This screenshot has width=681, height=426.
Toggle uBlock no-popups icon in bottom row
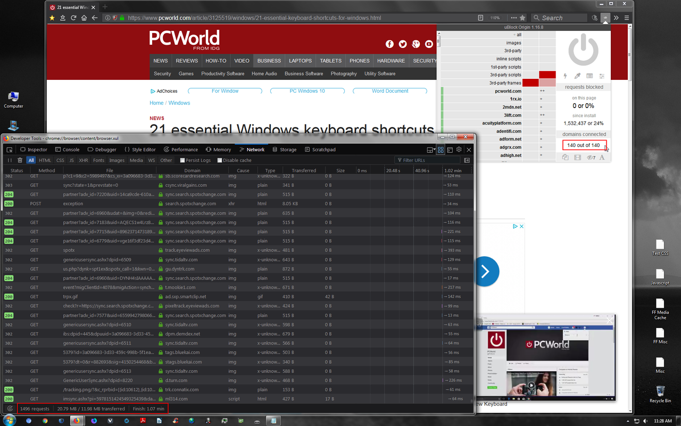point(565,157)
